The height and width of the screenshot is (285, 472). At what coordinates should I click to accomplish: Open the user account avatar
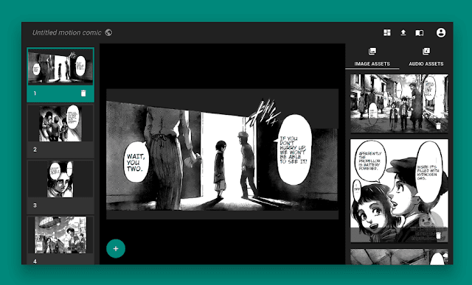coord(441,32)
